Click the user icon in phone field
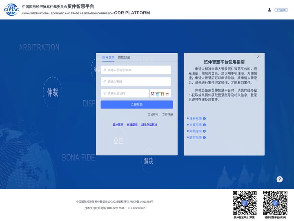 pos(105,70)
